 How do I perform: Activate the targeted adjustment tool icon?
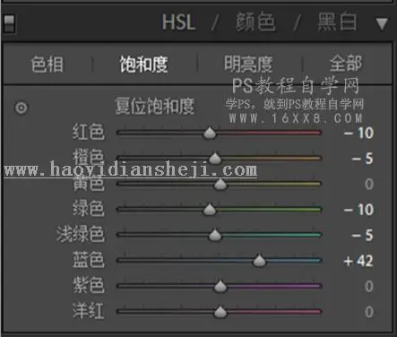(x=22, y=108)
